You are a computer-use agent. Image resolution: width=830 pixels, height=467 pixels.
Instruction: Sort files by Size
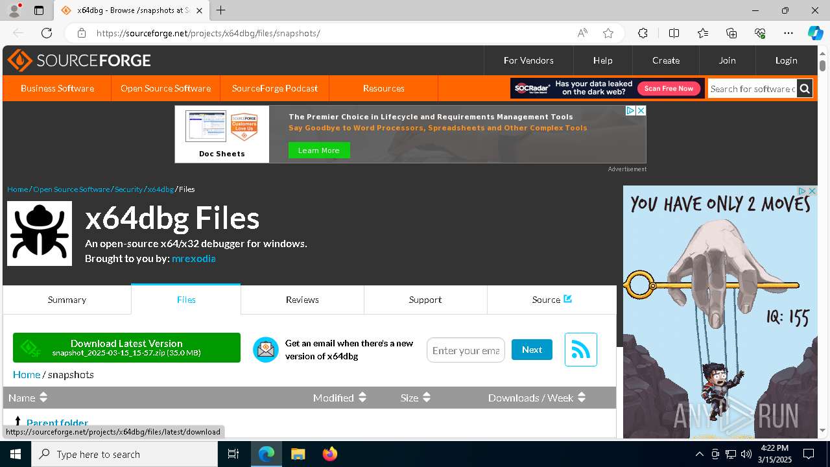click(x=416, y=398)
